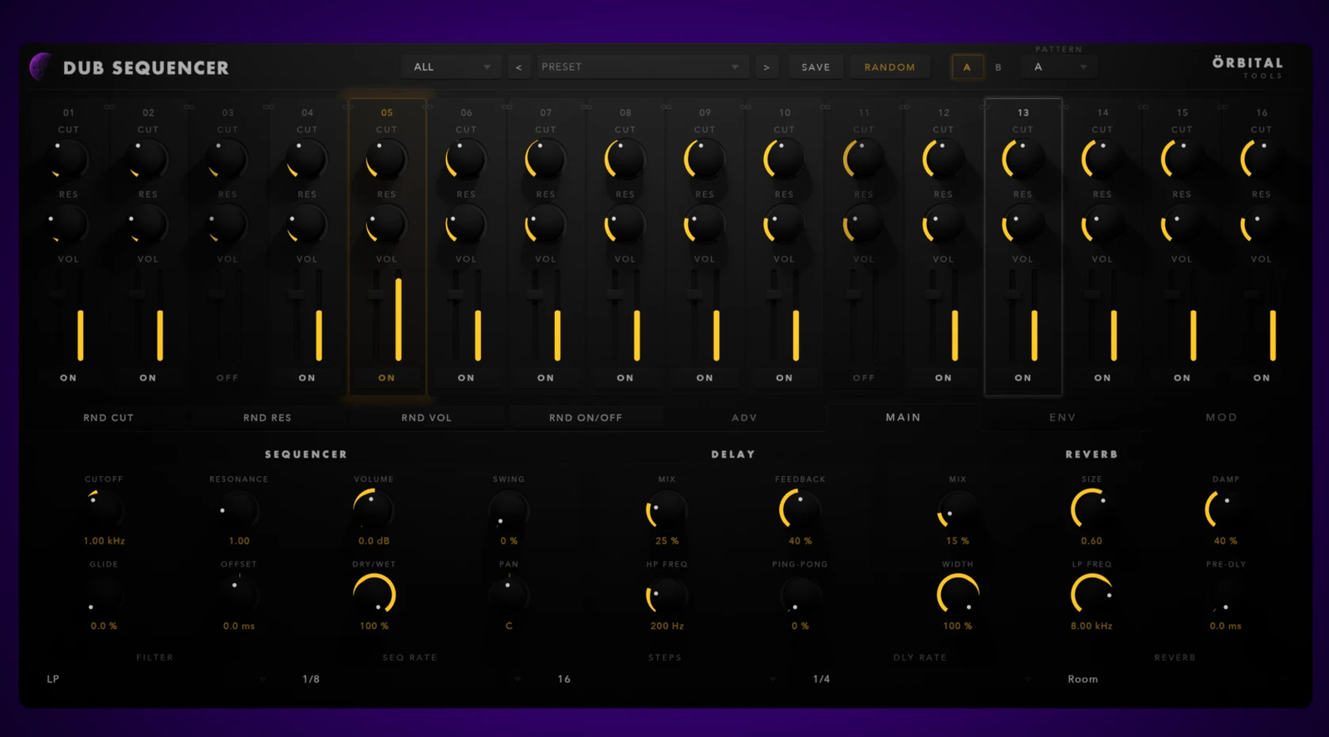
Task: Turn step 01 off using its ON label
Action: [x=68, y=378]
